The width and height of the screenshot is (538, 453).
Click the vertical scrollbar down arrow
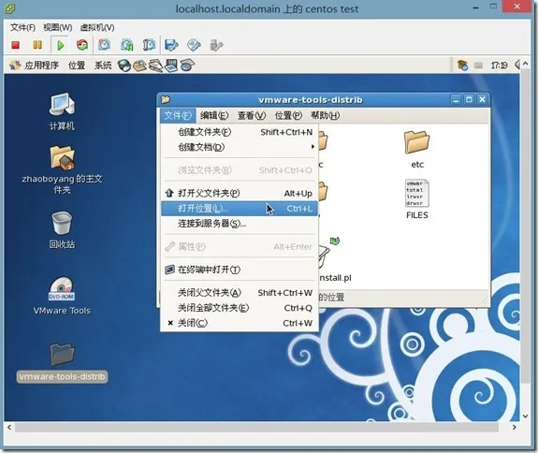(525, 416)
